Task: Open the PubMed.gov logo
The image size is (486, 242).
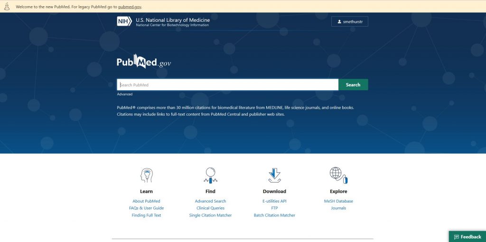Action: click(144, 61)
